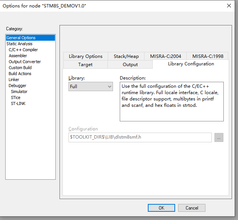Click the Cancel button
This screenshot has width=238, height=220.
pyautogui.click(x=192, y=208)
